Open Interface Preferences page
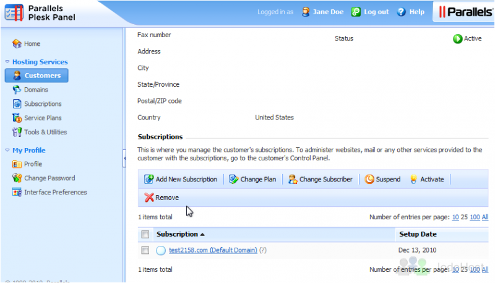This screenshot has width=495, height=283. coord(56,192)
